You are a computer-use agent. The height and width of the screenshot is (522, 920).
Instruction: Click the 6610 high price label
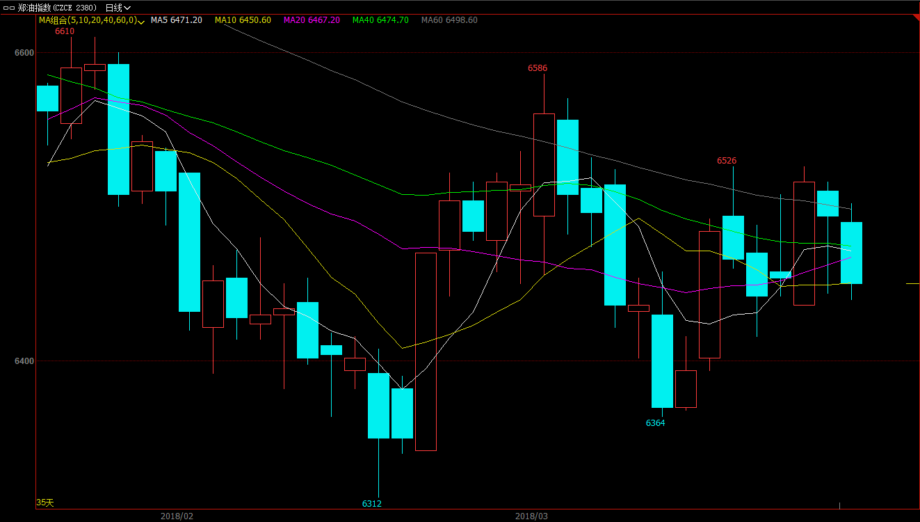point(65,31)
